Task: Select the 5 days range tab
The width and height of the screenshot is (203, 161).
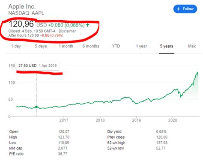Action: pos(41,46)
